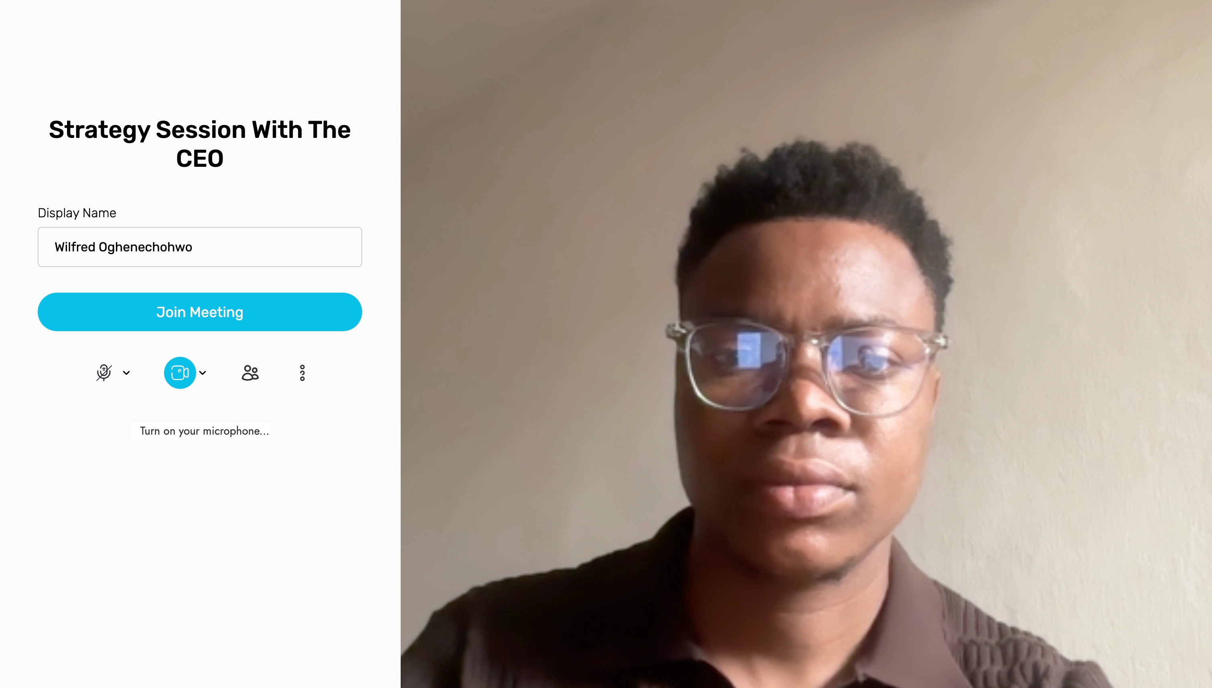1212x688 pixels.
Task: Unmute the microphone using the crossed-out mic icon
Action: point(104,373)
